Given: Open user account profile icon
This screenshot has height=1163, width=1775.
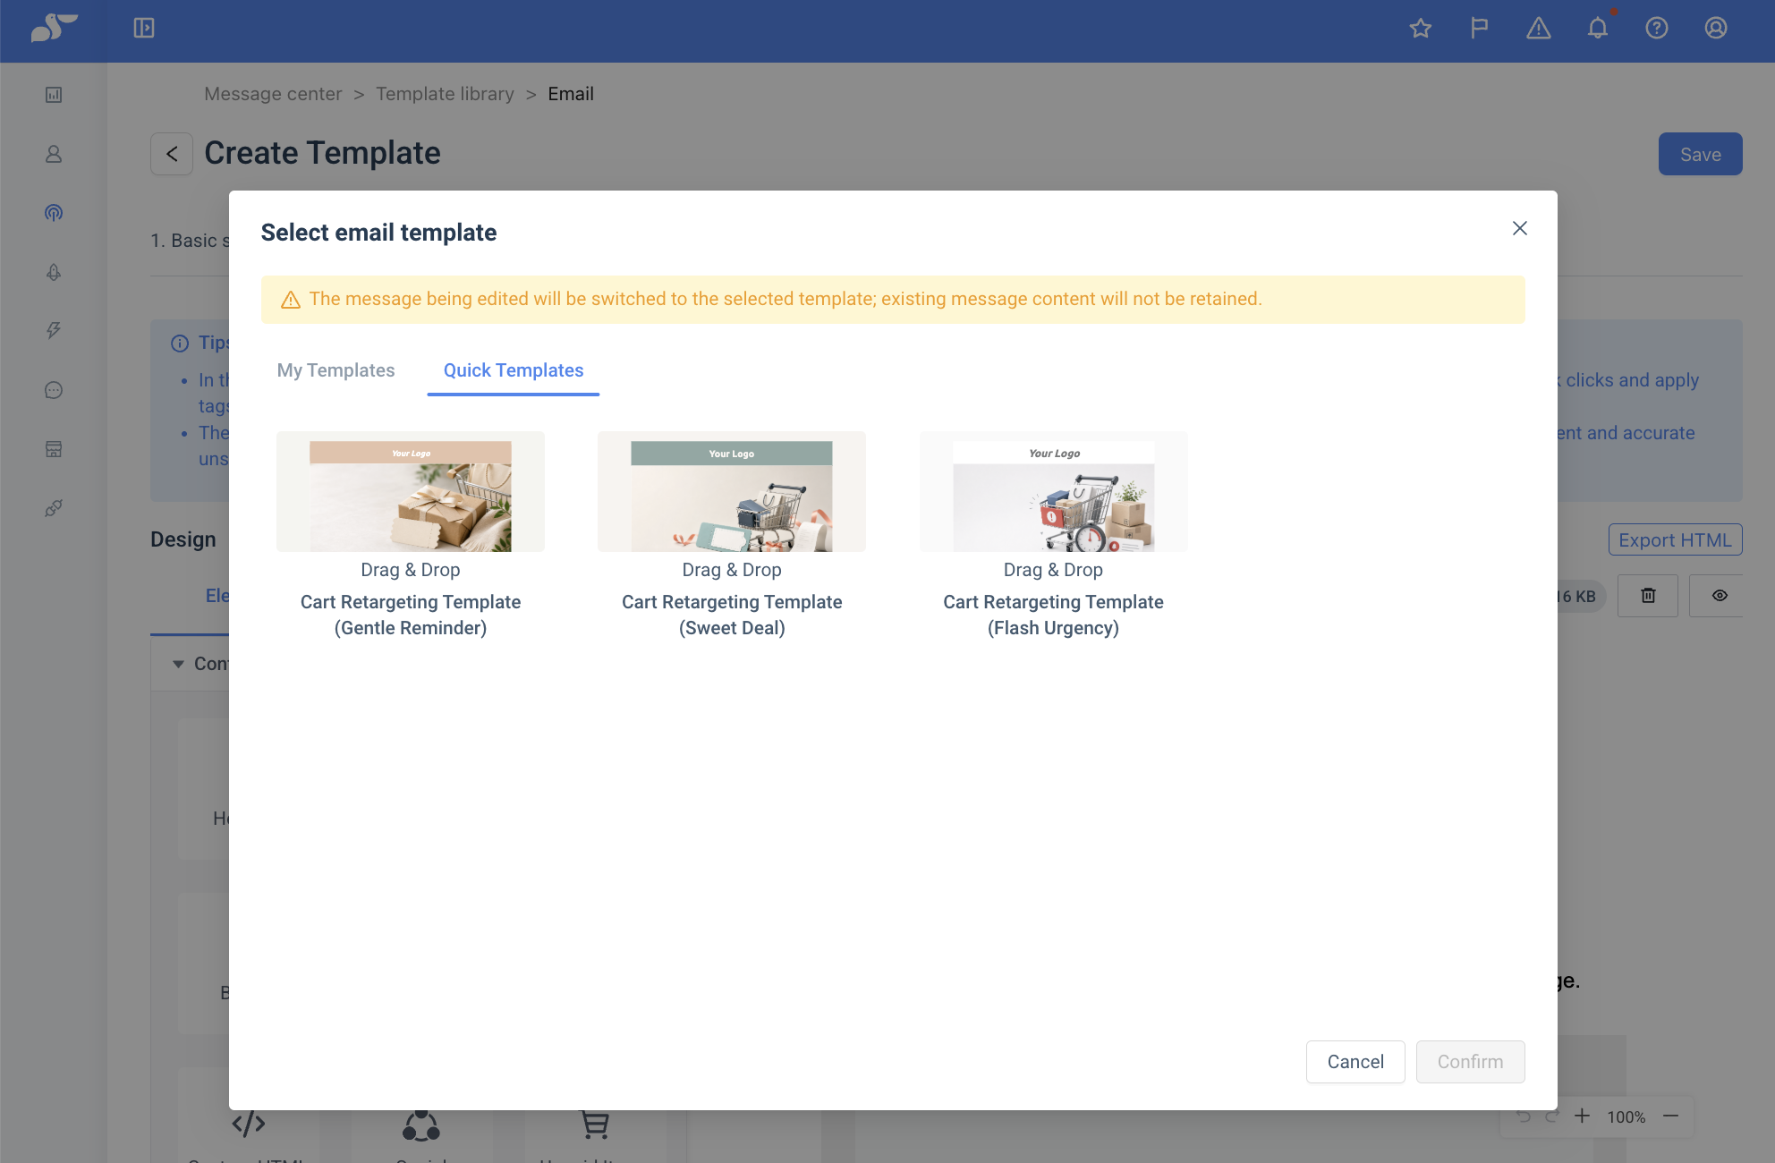Looking at the screenshot, I should pos(1716,29).
